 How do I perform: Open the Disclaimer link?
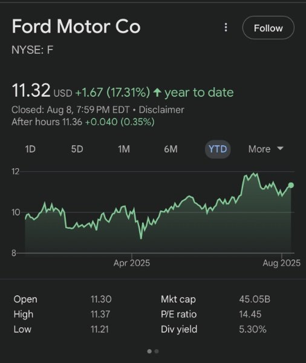161,110
